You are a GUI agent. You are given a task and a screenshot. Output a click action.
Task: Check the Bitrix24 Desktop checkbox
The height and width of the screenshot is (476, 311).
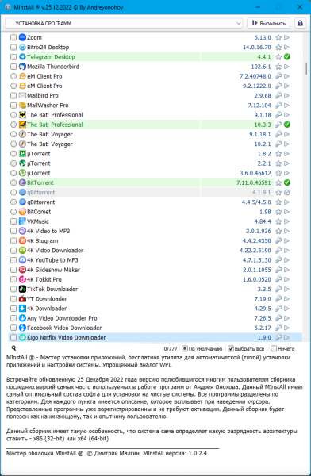point(13,48)
